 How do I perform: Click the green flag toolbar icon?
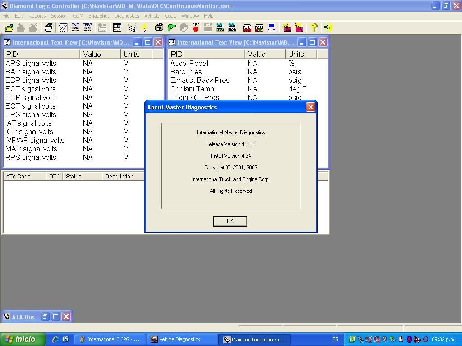[x=171, y=27]
